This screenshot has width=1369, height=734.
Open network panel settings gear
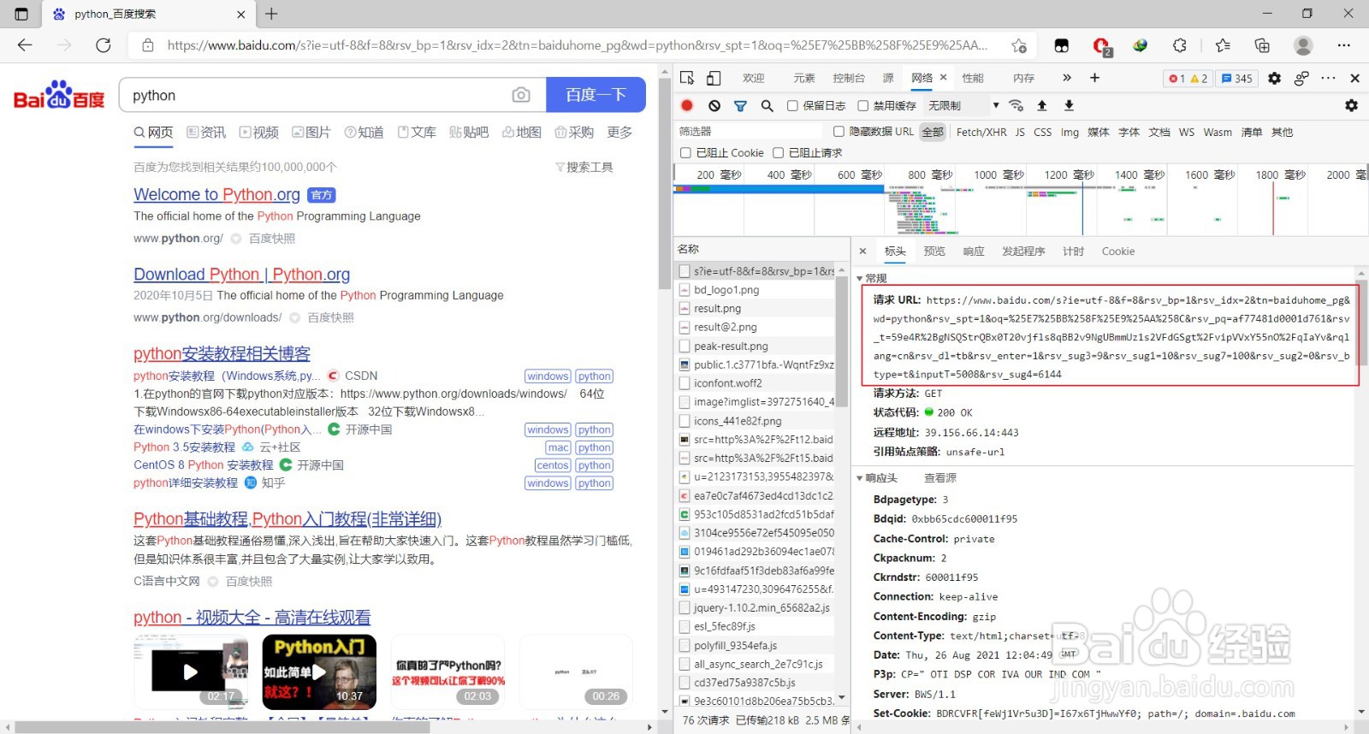[1351, 105]
